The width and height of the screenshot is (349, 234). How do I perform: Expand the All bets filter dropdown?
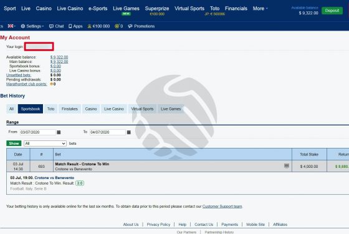tap(45, 144)
